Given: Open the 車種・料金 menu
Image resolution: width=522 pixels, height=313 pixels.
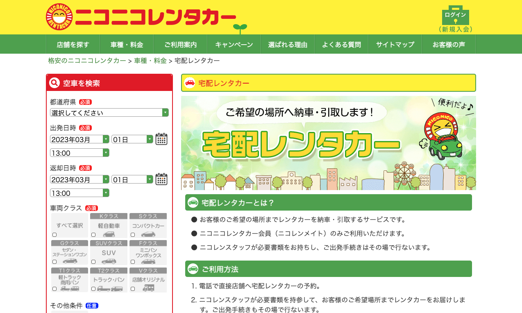Looking at the screenshot, I should pyautogui.click(x=127, y=44).
